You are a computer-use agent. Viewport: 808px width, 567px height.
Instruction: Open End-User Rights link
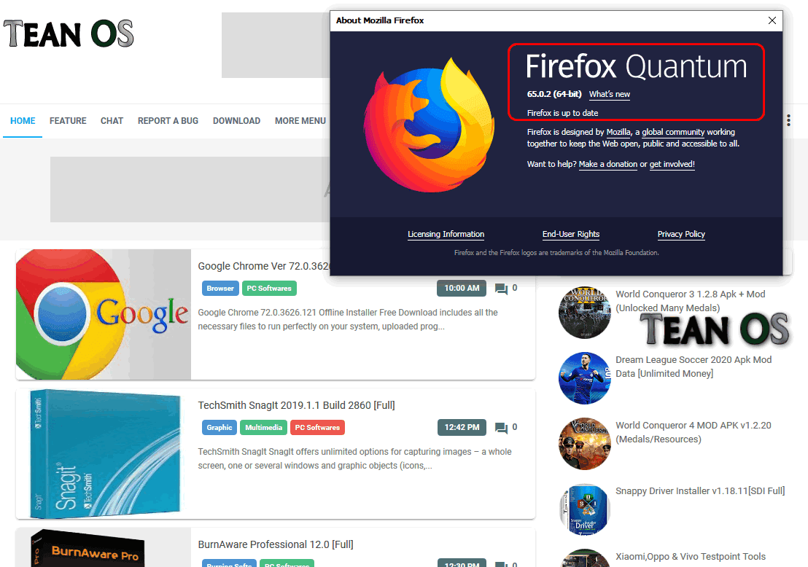[571, 235]
